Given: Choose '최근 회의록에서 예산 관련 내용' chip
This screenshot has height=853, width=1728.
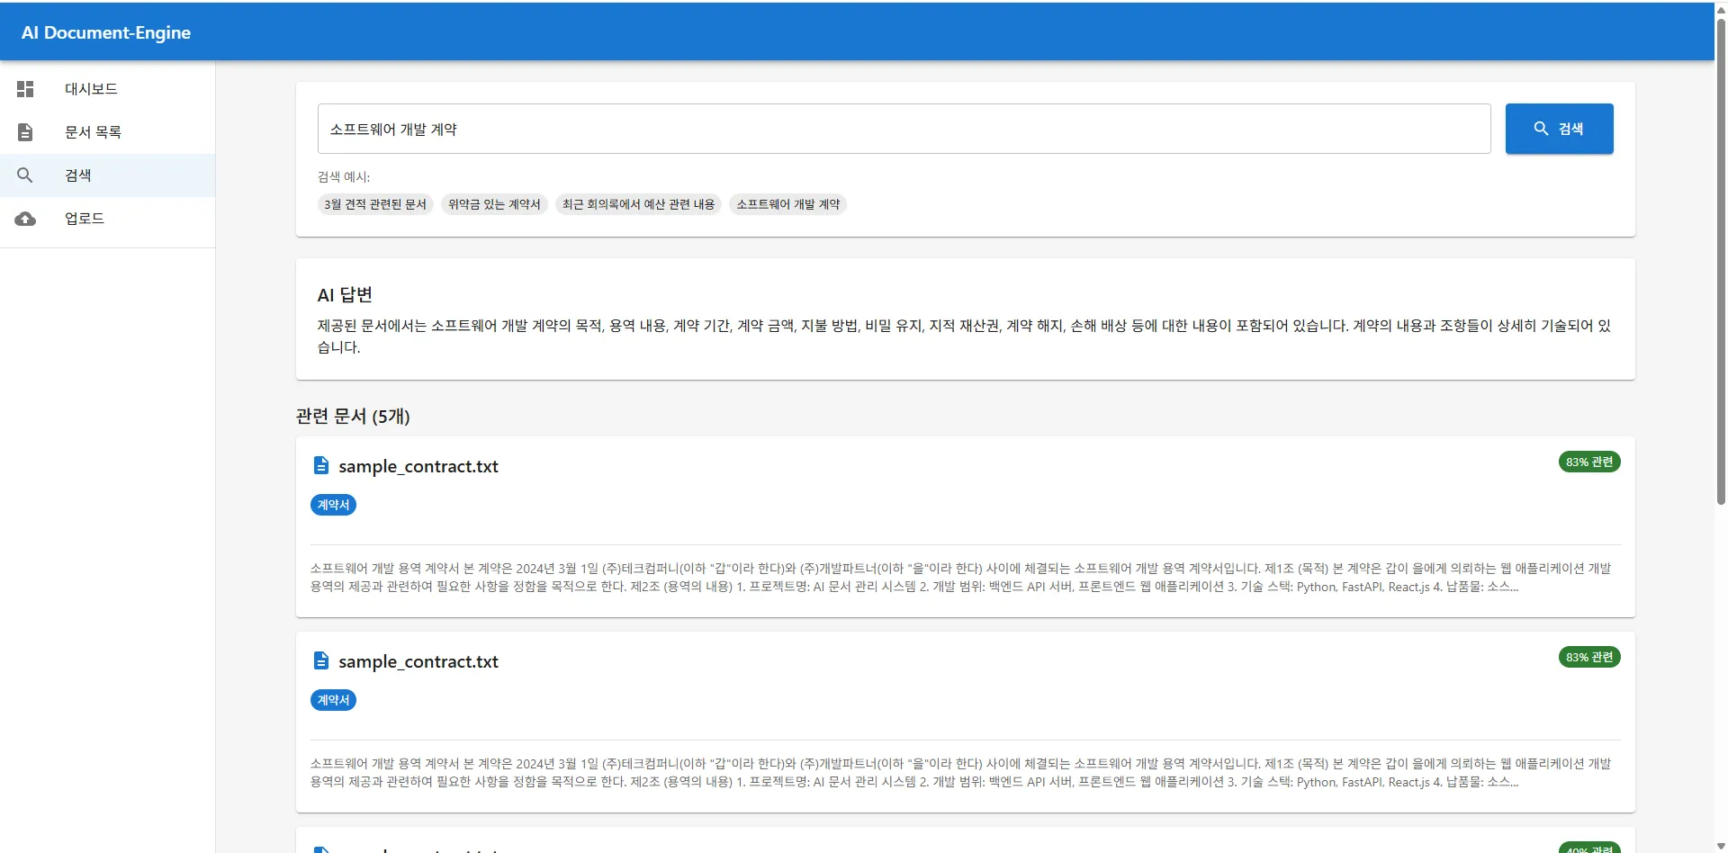Looking at the screenshot, I should 638,204.
